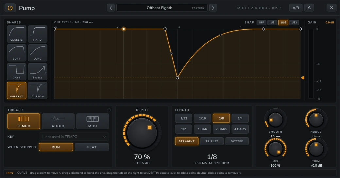Choose the Tempo trigger mode
Image resolution: width=340 pixels, height=178 pixels.
24,121
